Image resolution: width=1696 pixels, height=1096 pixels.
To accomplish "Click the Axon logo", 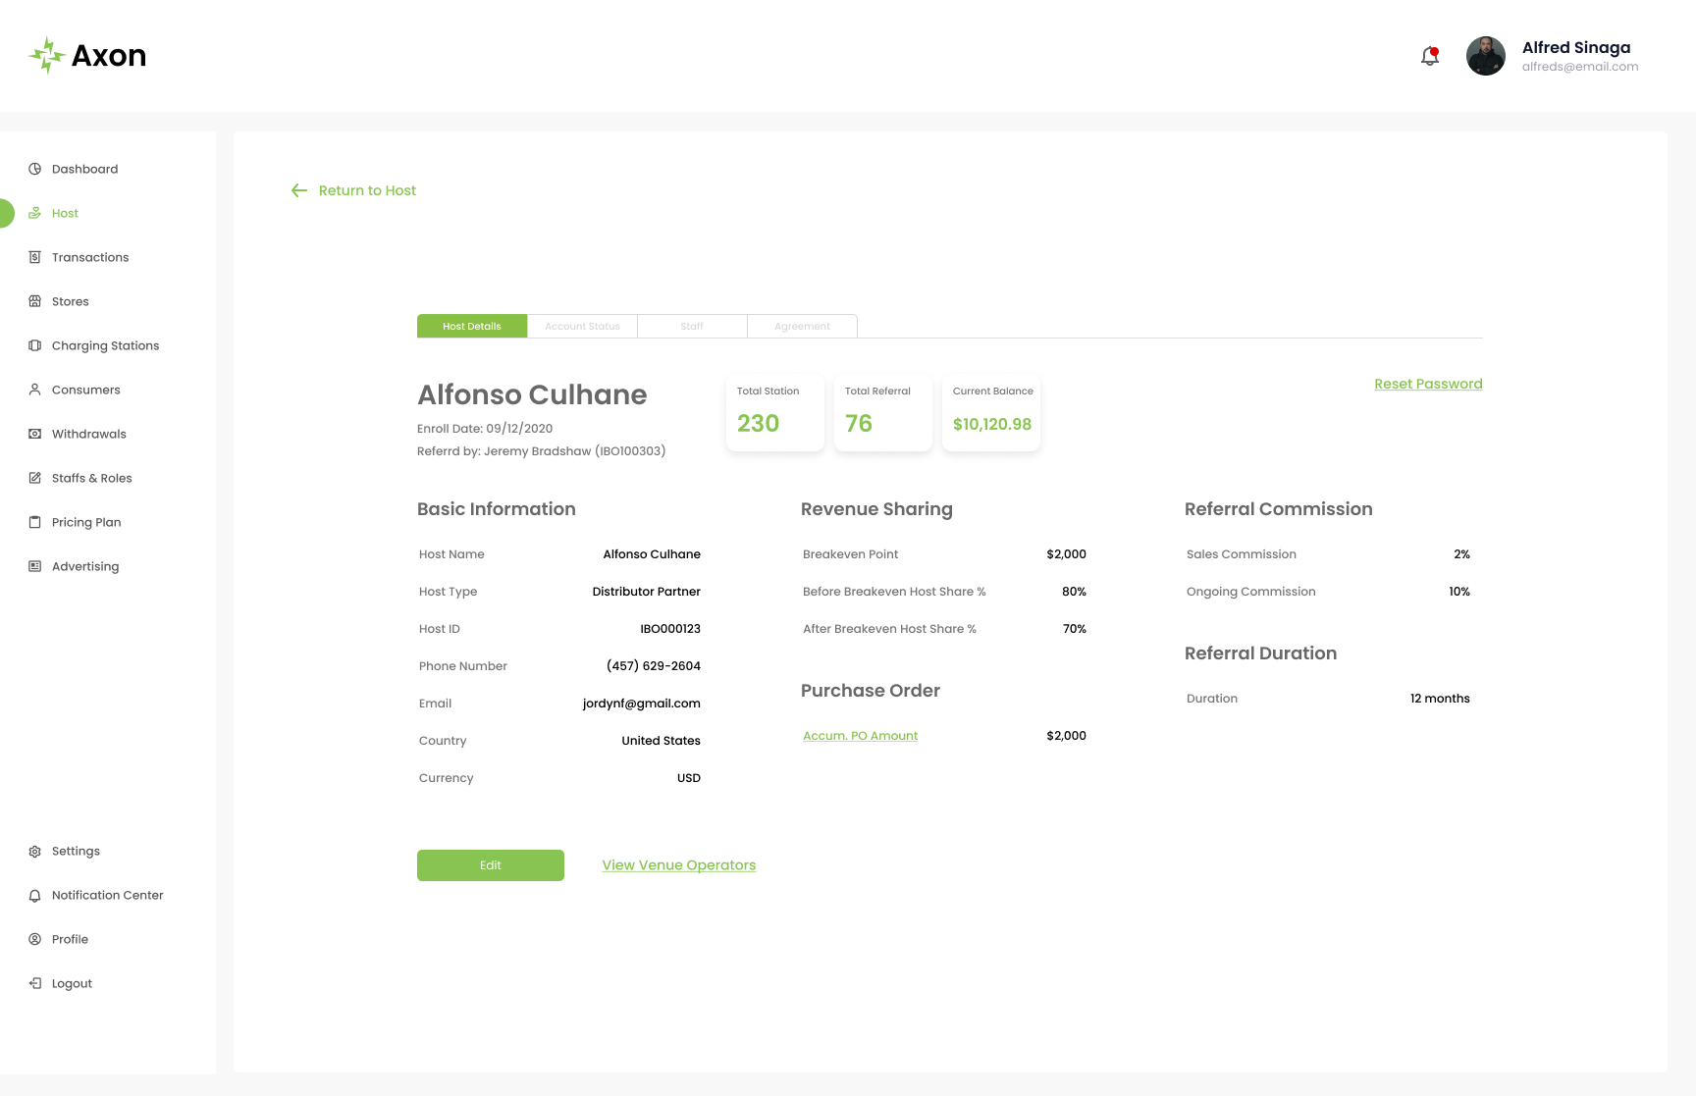I will [87, 56].
